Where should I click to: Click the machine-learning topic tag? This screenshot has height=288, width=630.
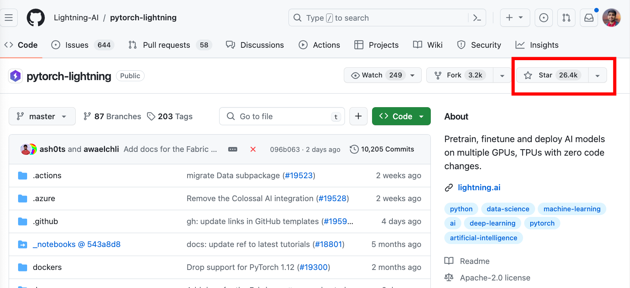[x=572, y=209]
